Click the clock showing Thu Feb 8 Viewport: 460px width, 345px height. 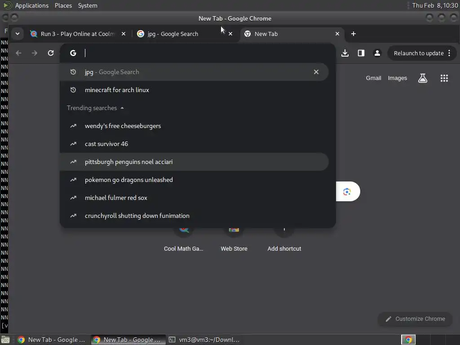click(435, 5)
